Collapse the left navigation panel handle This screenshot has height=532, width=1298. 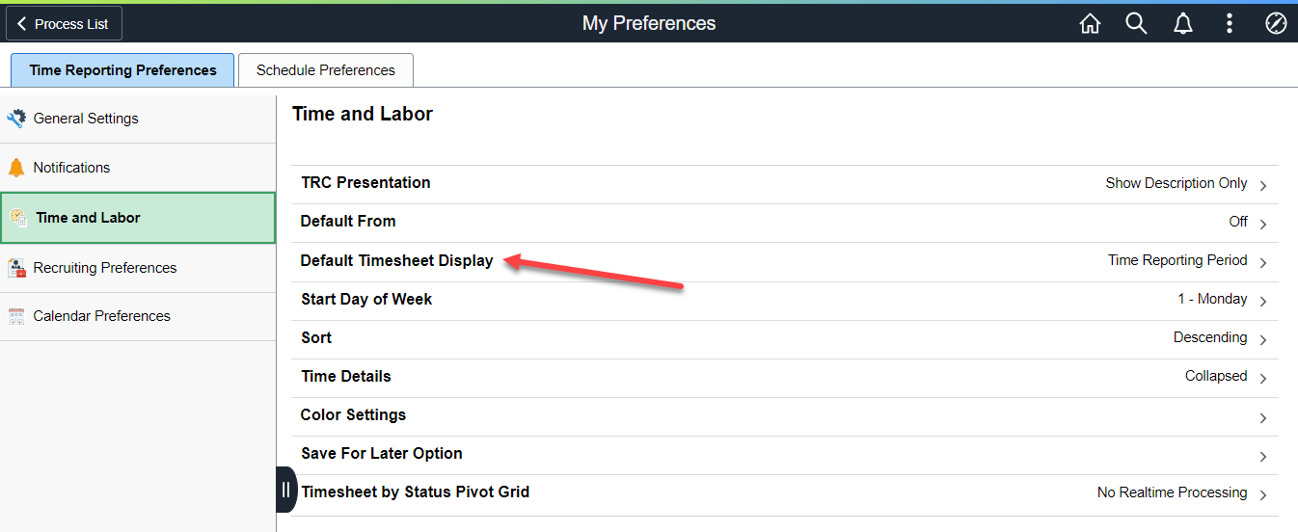[285, 490]
